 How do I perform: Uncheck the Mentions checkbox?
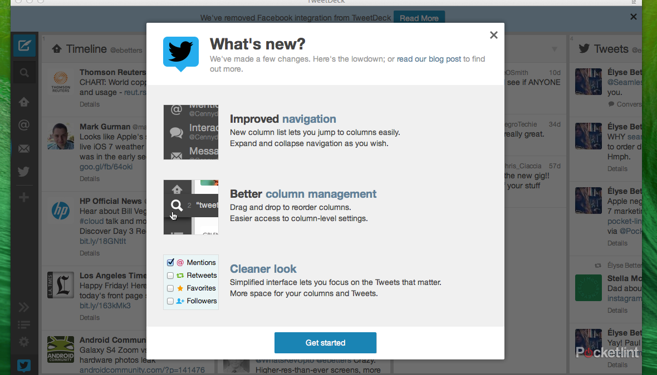pos(170,262)
